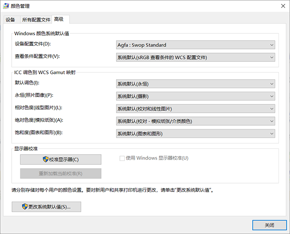The width and height of the screenshot is (290, 234).
Task: Switch to the 所有配置文件 tab
Action: pyautogui.click(x=36, y=20)
